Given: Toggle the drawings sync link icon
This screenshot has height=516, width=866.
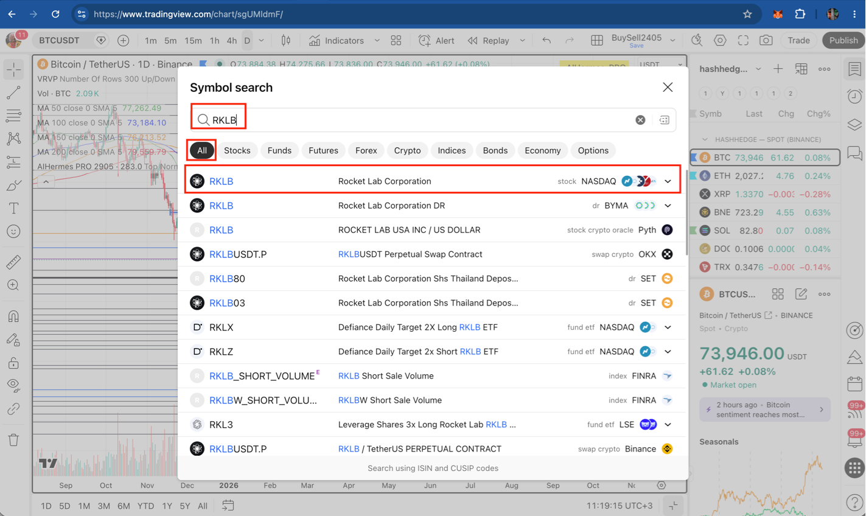Looking at the screenshot, I should pos(13,409).
